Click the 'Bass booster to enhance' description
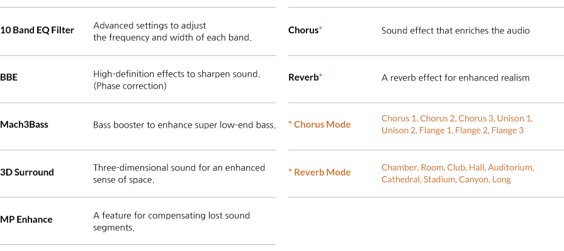Image resolution: width=564 pixels, height=251 pixels. coord(184,125)
